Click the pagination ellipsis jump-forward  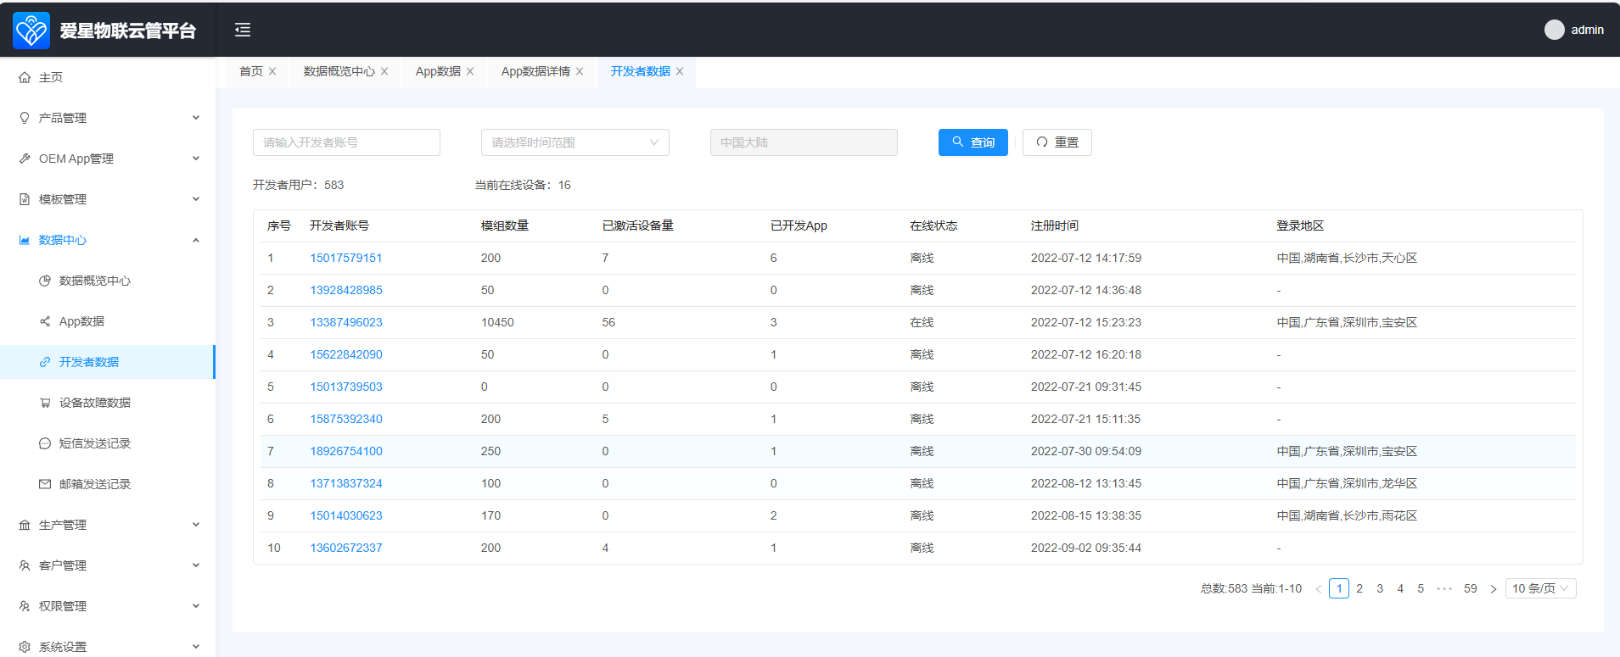1444,588
